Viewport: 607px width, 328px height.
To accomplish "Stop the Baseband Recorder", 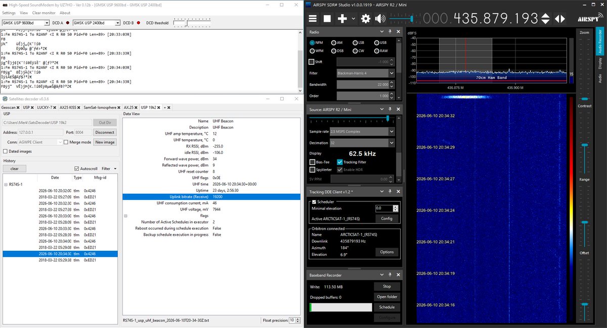I will coord(386,286).
